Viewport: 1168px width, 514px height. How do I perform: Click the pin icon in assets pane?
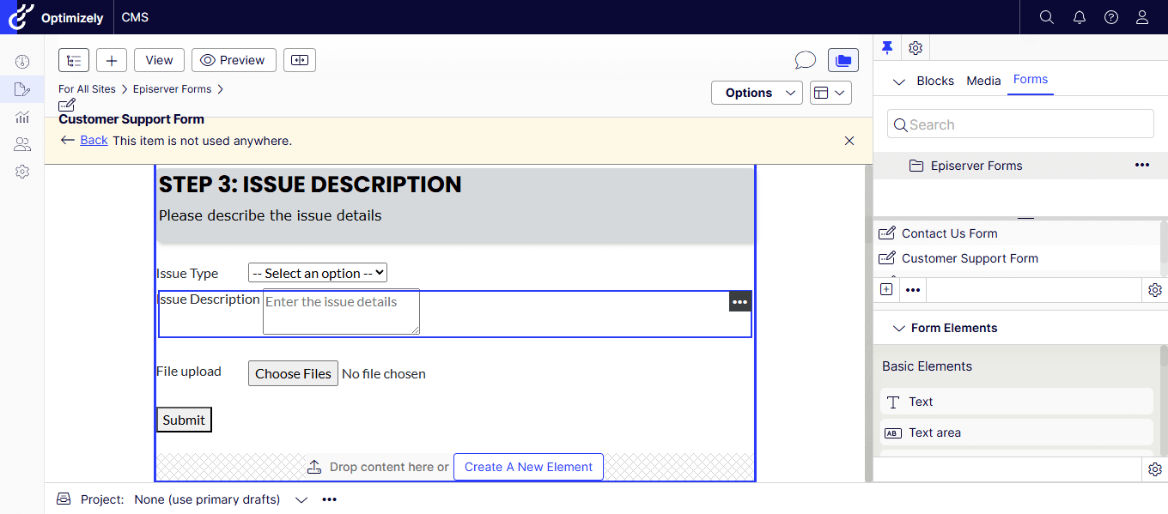(x=888, y=48)
